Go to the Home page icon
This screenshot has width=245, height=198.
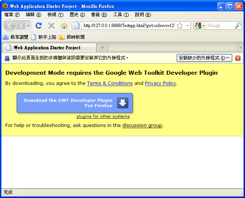64,26
